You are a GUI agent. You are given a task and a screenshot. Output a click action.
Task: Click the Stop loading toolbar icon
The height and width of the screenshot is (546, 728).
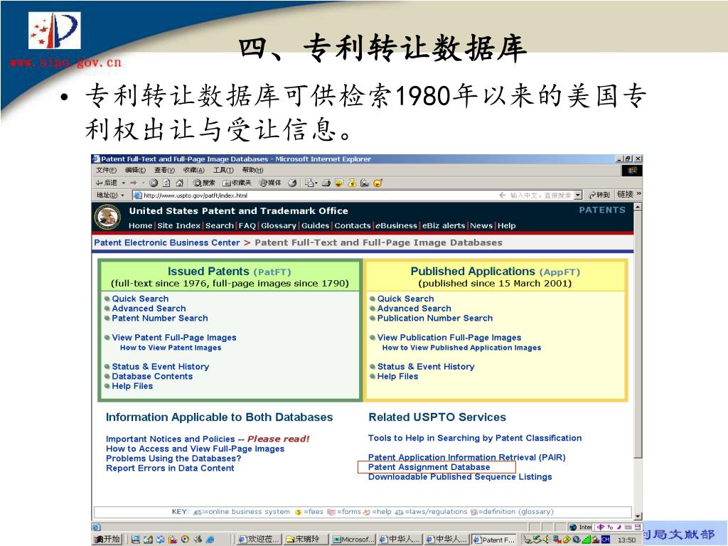(x=154, y=183)
